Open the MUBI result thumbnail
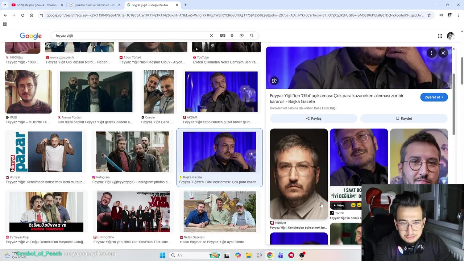 point(28,92)
